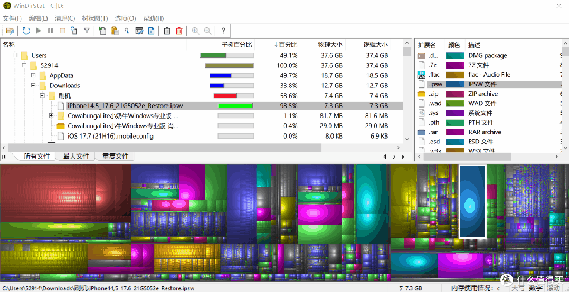This screenshot has width=569, height=292.
Task: Open the 选项(O) menu
Action: coord(125,18)
